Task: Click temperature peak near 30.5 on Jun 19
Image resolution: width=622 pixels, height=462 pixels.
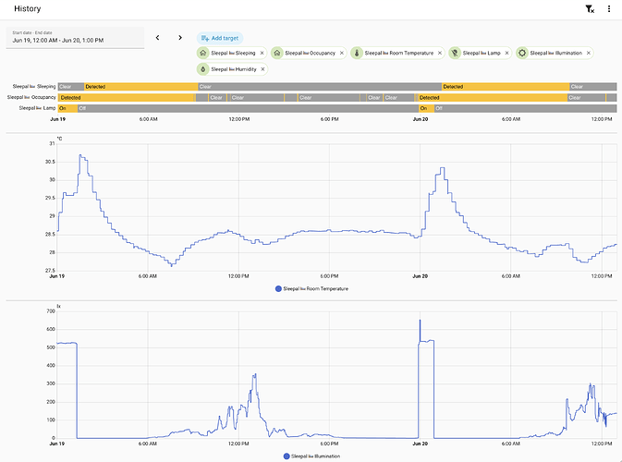Action: tap(80, 155)
